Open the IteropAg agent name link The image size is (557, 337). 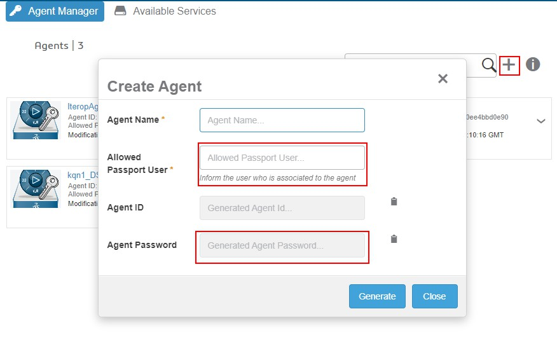83,107
